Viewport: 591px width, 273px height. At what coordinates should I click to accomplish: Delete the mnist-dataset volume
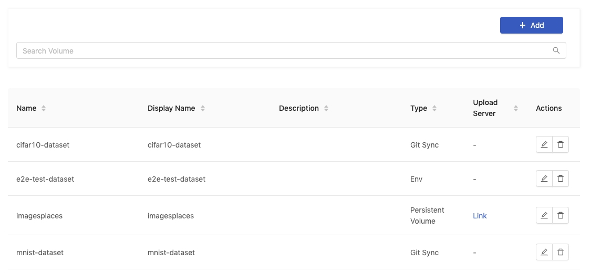coord(561,253)
